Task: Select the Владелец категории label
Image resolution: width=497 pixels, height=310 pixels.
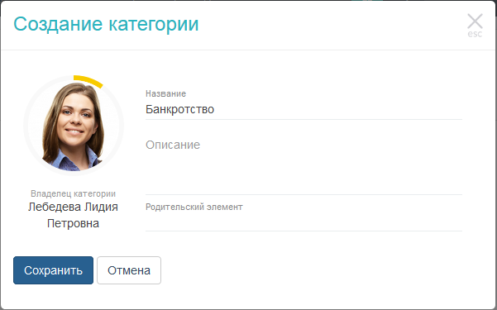Action: click(x=74, y=193)
